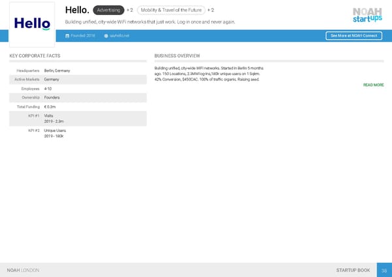Click the NOAH startups logo
392x277 pixels.
(x=367, y=14)
